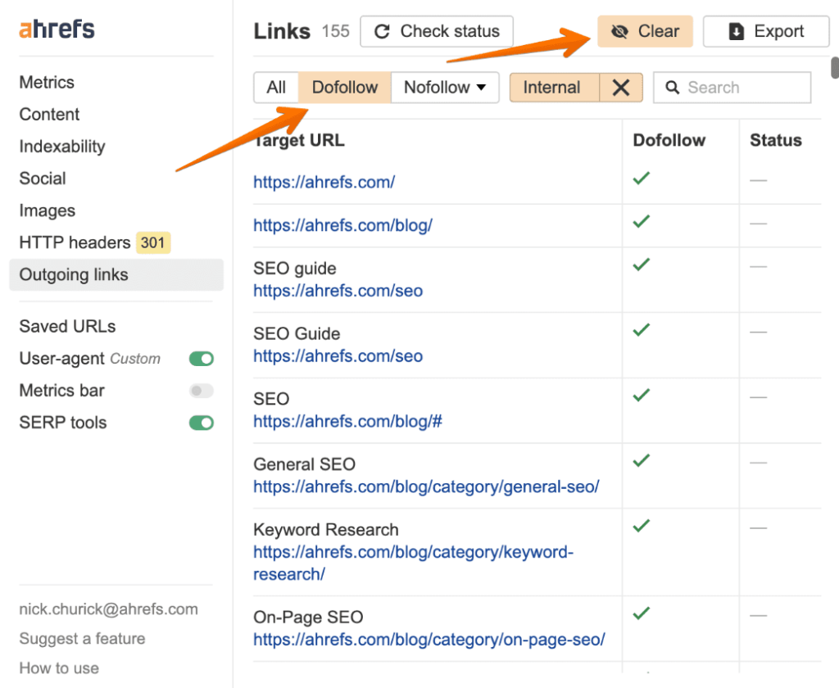Go to Indexability section
Image resolution: width=839 pixels, height=688 pixels.
point(62,147)
